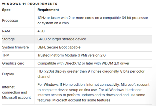
Task: Click the Spec column header
Action: (6, 10)
